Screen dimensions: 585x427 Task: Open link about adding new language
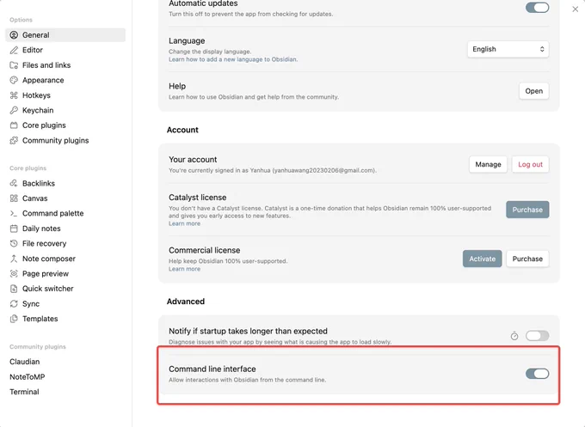pyautogui.click(x=233, y=59)
